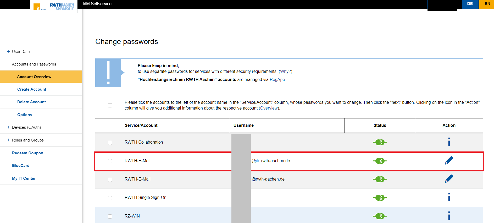Click Service/Account column header
This screenshot has height=223, width=494.
(x=141, y=125)
